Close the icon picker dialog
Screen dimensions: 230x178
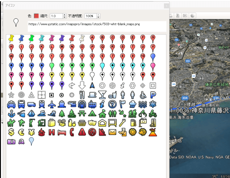coord(166,6)
